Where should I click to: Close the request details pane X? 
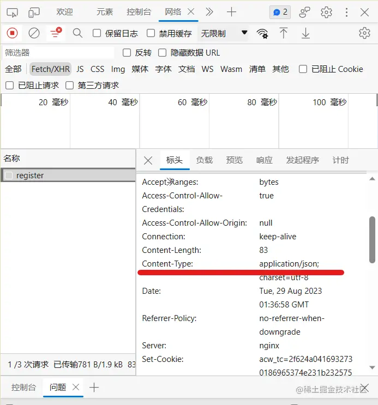[148, 160]
